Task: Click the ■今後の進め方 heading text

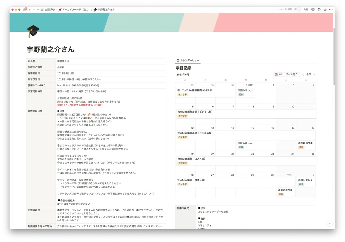Action: click(x=66, y=200)
